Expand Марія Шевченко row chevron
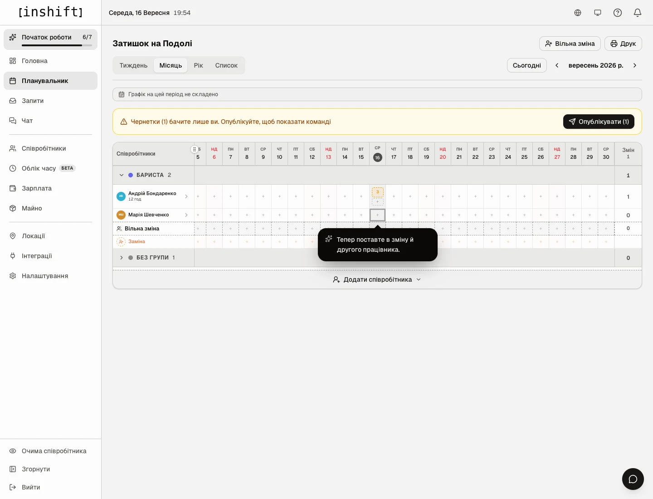 (186, 215)
